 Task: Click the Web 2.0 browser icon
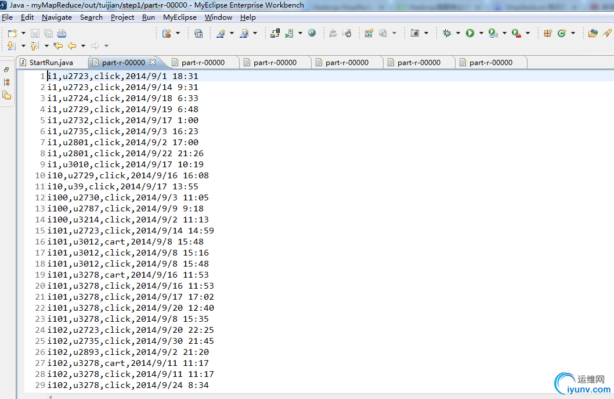pyautogui.click(x=198, y=33)
